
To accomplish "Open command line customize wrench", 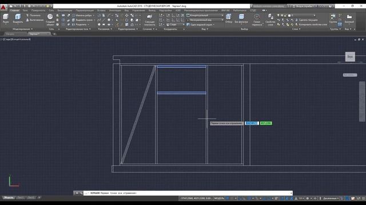I will 81,193.
